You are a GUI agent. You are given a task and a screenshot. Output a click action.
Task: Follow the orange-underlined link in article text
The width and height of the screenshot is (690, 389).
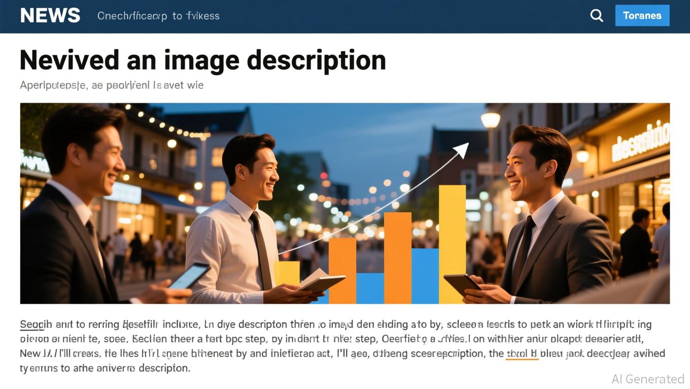[x=522, y=354]
